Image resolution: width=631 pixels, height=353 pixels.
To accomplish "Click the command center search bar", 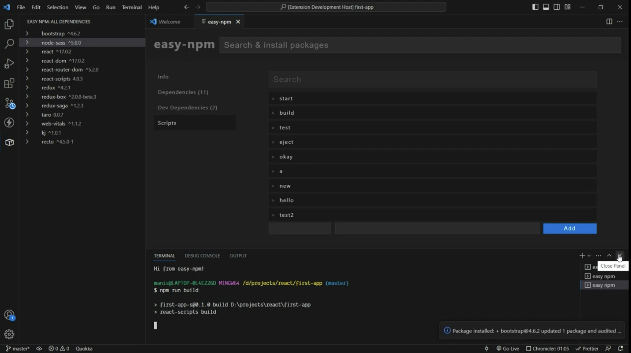I will 326,7.
